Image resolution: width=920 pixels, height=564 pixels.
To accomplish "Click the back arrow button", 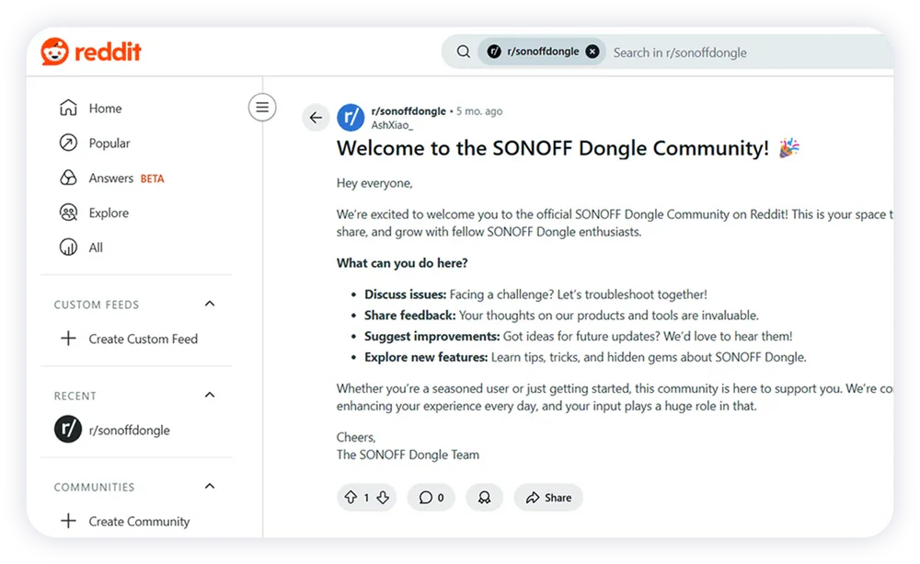I will [316, 118].
